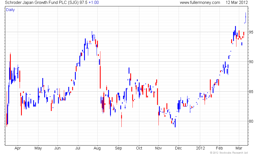Select the Dec month axis label
Screen dimensions: 271x155
click(x=178, y=148)
